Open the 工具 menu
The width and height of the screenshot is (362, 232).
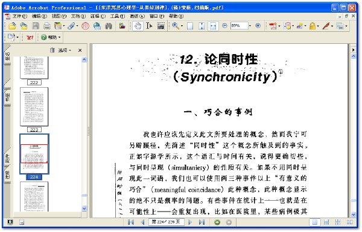tap(117, 16)
